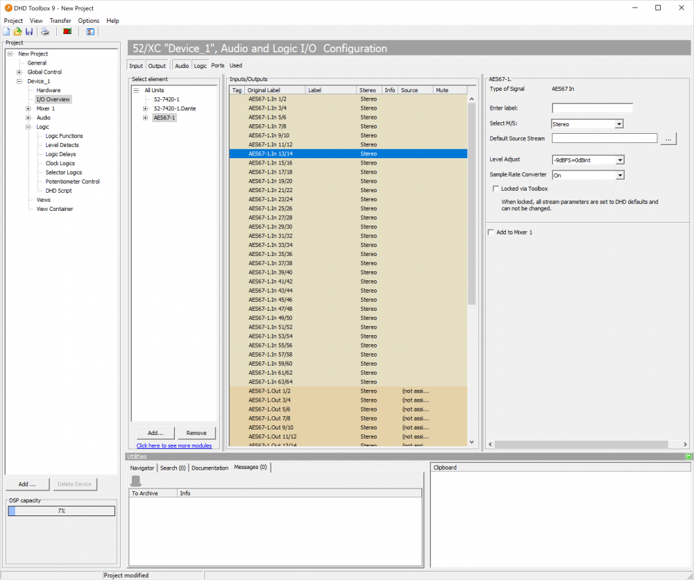Expand the AES67-1 unit node

pyautogui.click(x=145, y=118)
